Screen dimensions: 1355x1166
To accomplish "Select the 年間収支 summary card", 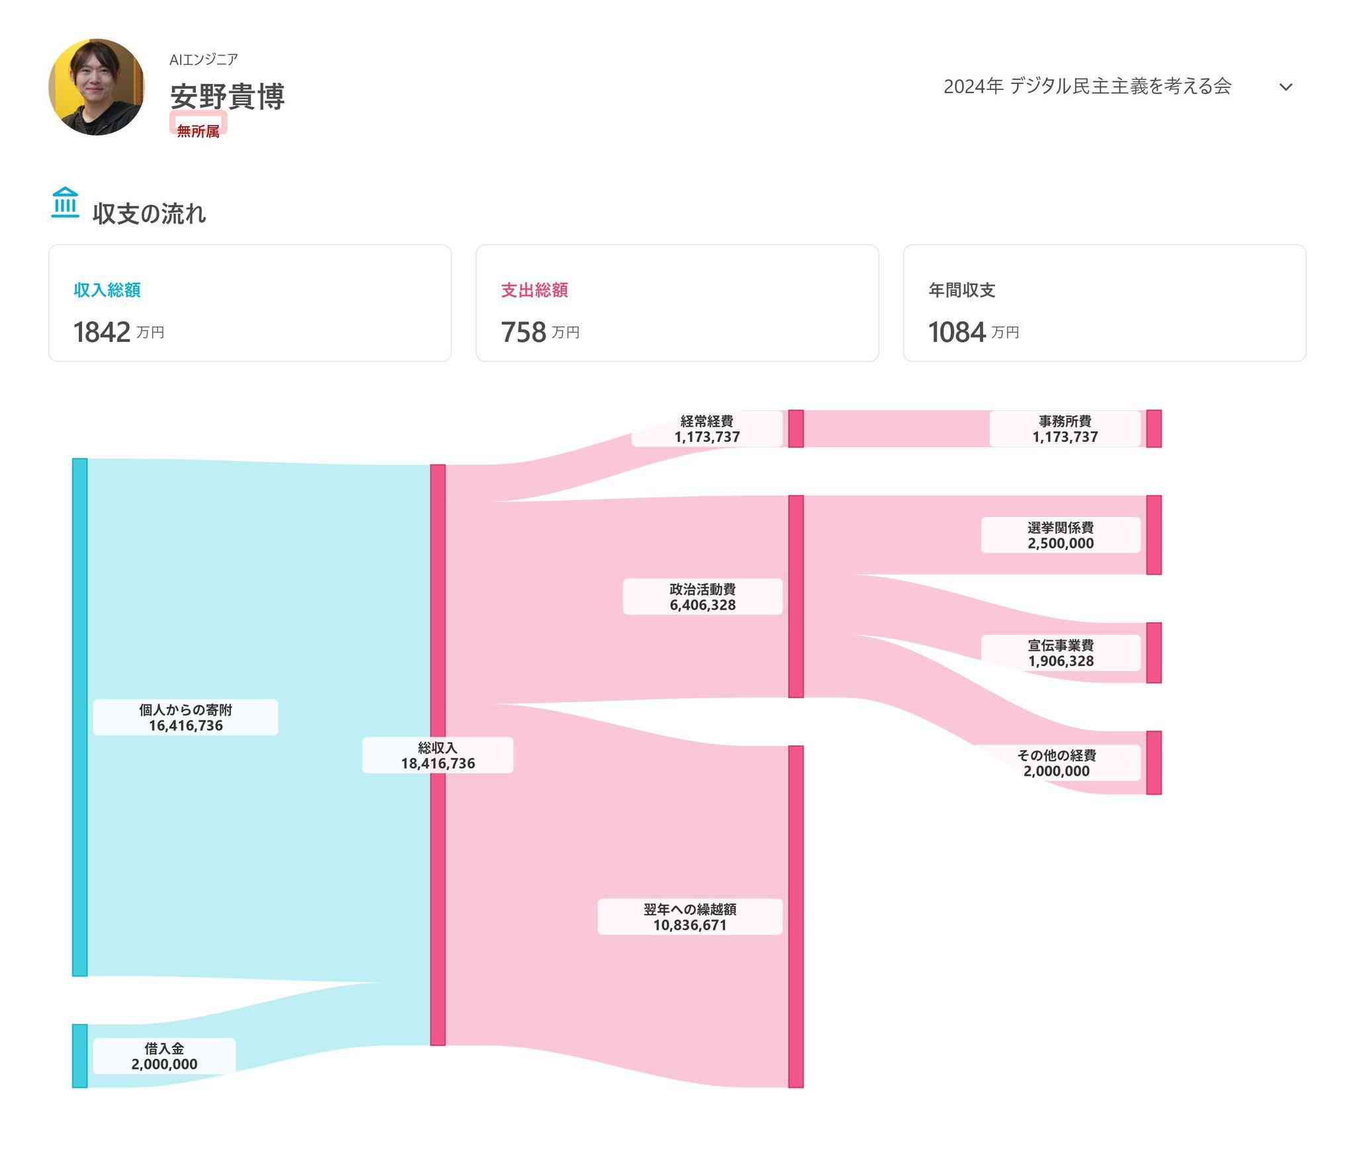I will pos(1104,303).
